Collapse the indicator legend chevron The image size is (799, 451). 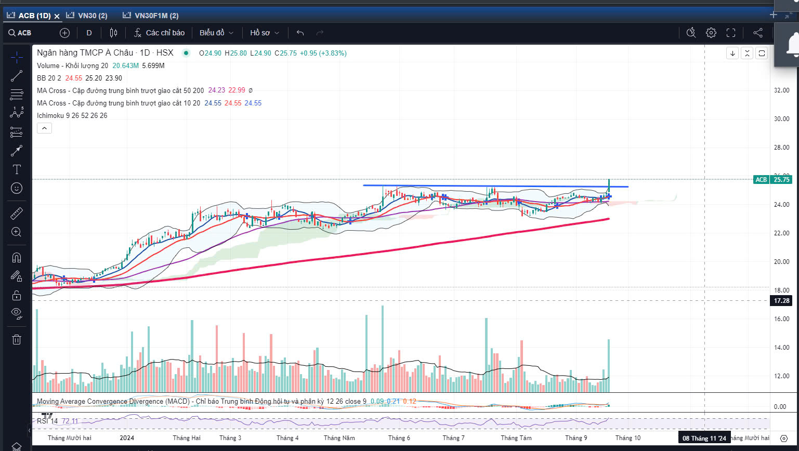pos(44,128)
